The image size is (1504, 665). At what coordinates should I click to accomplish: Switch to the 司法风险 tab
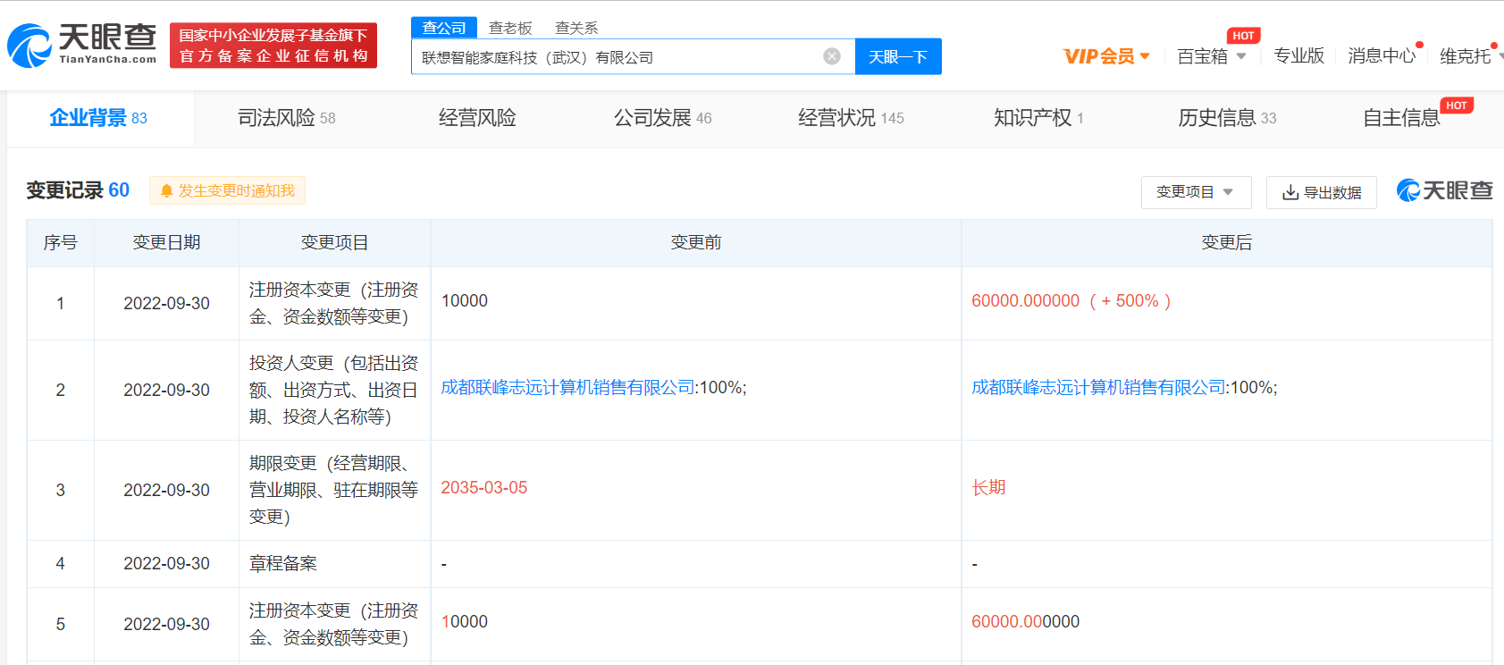pos(286,118)
